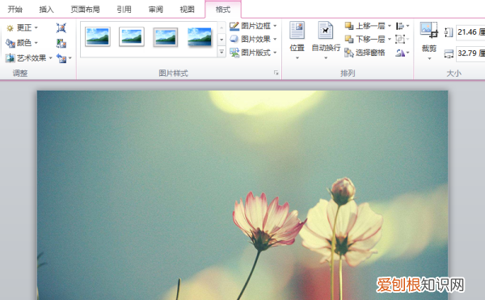Expand the picture styles gallery More arrow
Image resolution: width=485 pixels, height=300 pixels.
click(221, 52)
